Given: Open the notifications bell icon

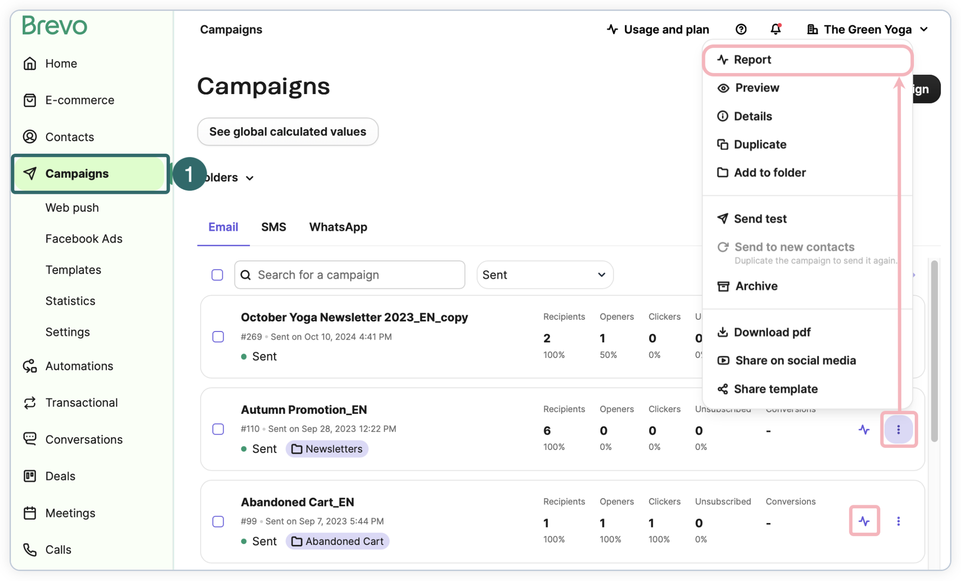Looking at the screenshot, I should (x=775, y=29).
